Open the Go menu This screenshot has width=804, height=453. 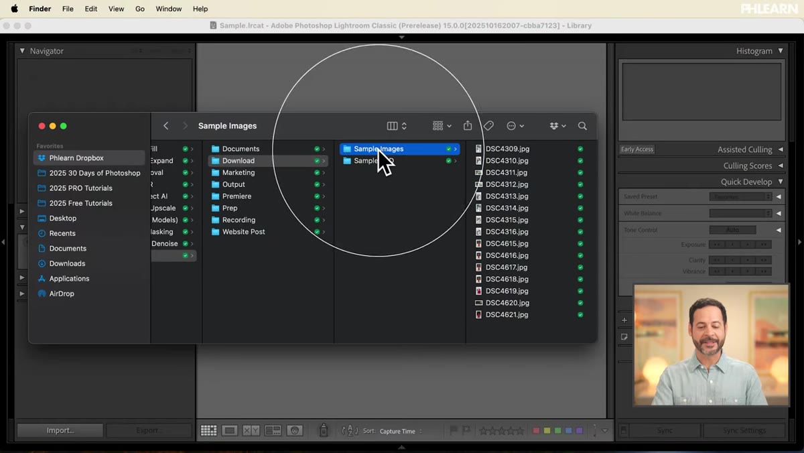click(140, 9)
